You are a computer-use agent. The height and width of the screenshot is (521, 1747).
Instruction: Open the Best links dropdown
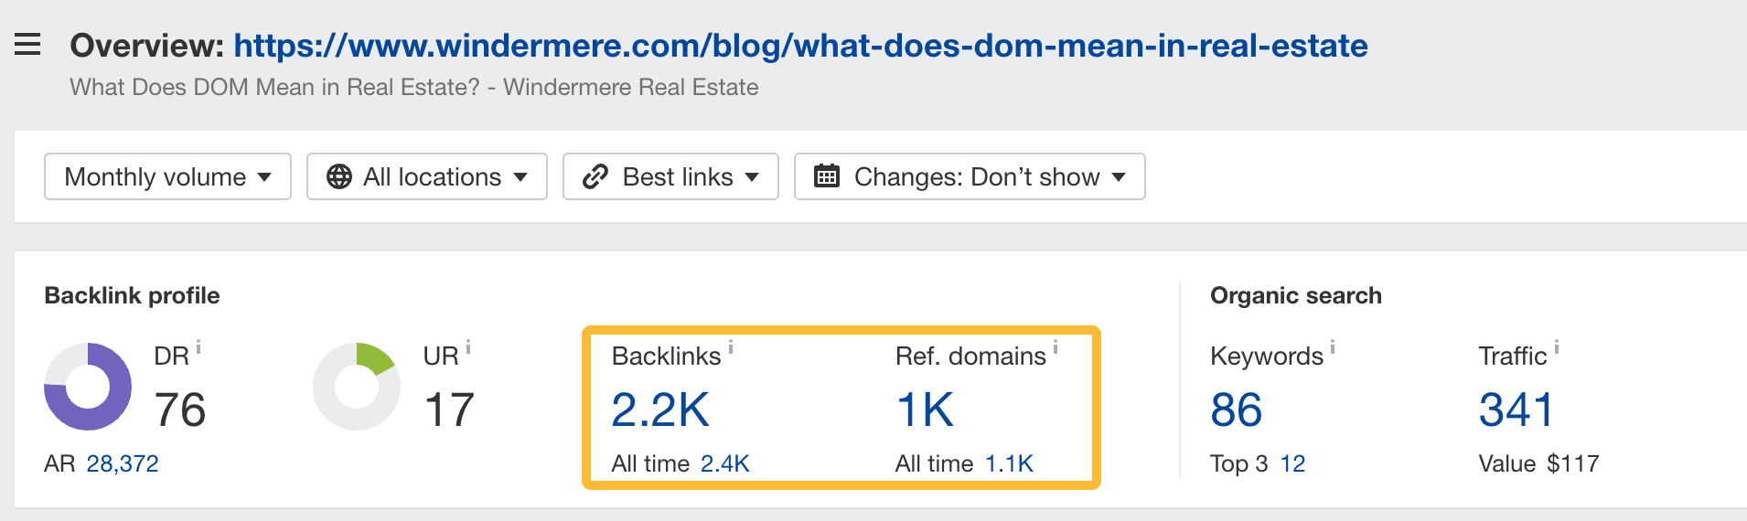point(670,176)
